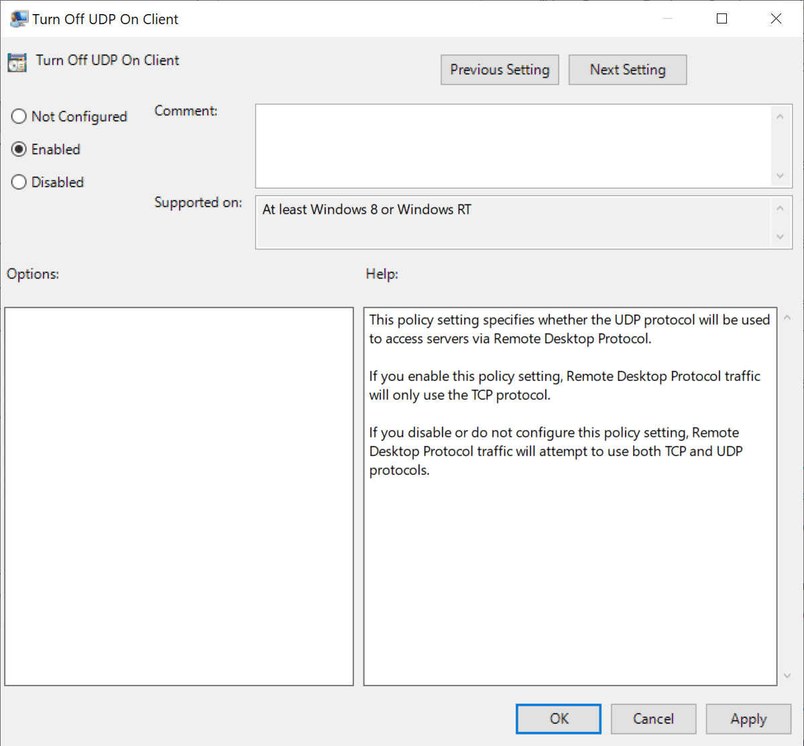The width and height of the screenshot is (804, 746).
Task: Click the 'Options:' label
Action: [33, 274]
